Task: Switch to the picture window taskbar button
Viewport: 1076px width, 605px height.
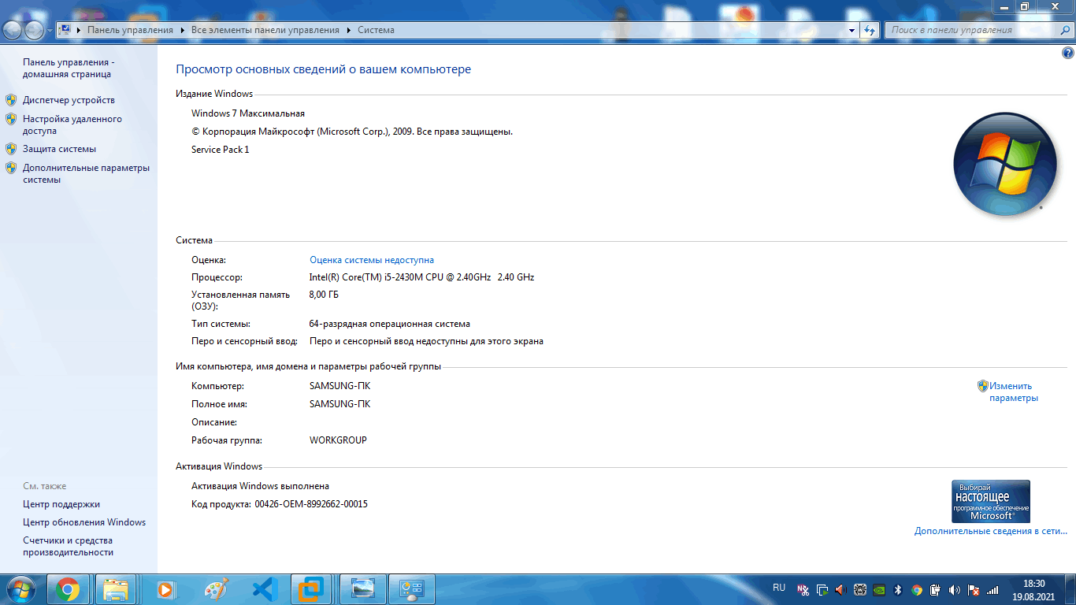Action: coord(362,589)
